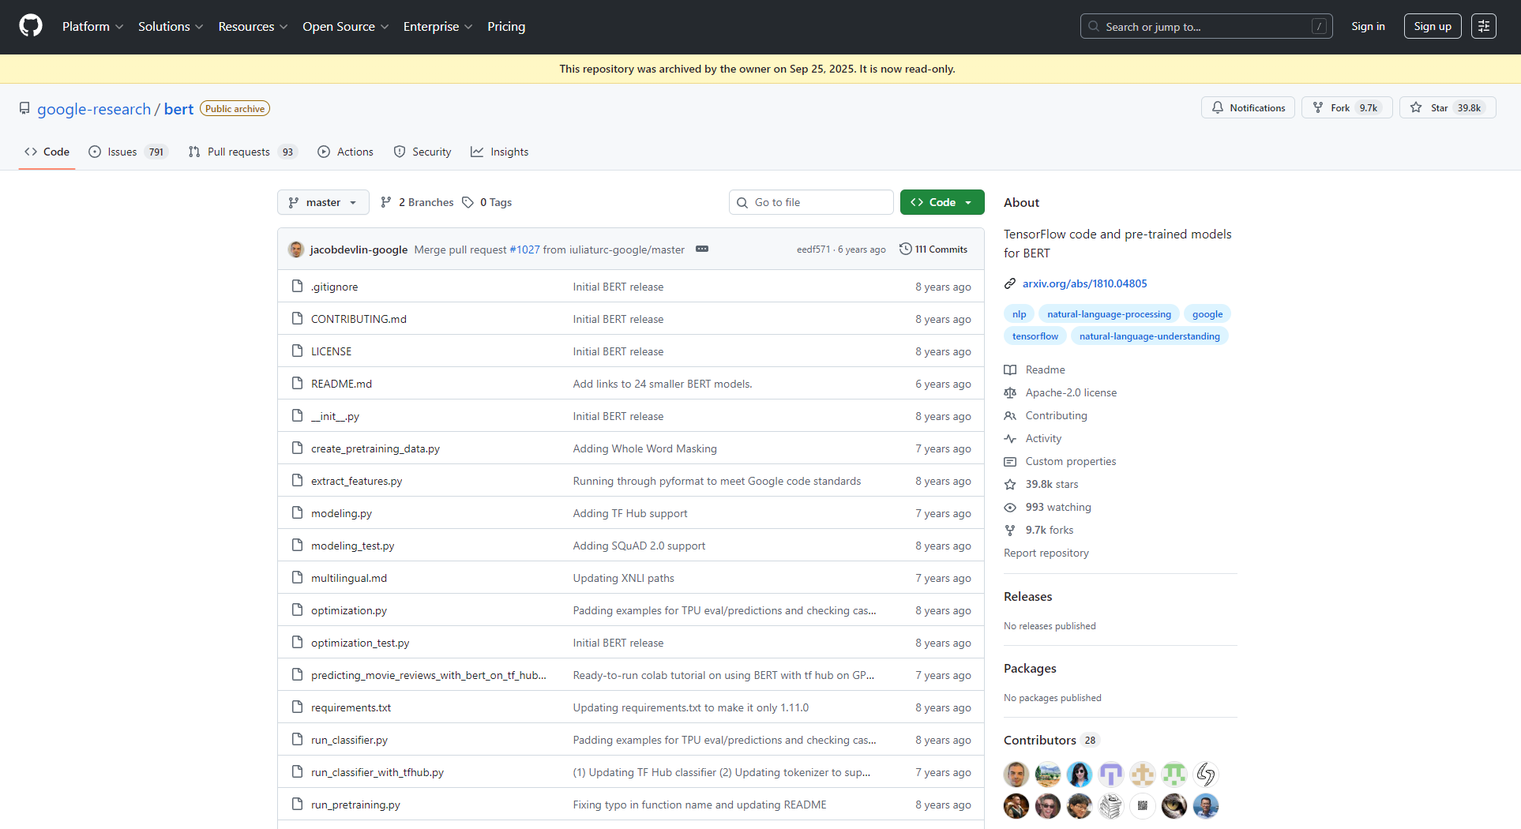Click the GitHub logo icon
The width and height of the screenshot is (1521, 829).
[x=31, y=26]
